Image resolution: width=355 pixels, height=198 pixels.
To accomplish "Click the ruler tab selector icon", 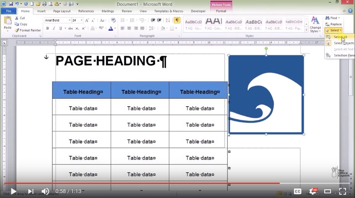I will pyautogui.click(x=4, y=42).
